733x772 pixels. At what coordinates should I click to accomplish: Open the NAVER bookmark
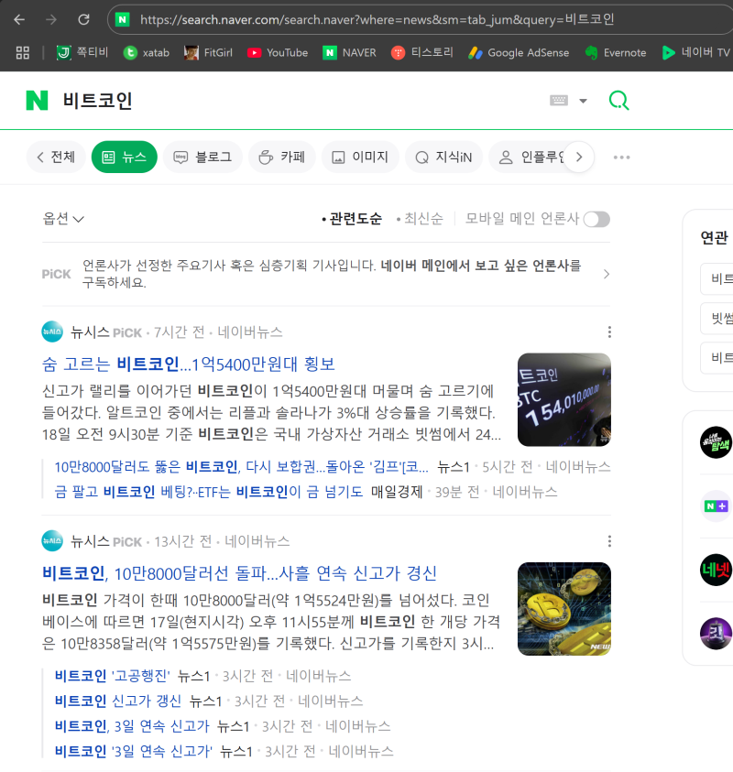pyautogui.click(x=349, y=53)
